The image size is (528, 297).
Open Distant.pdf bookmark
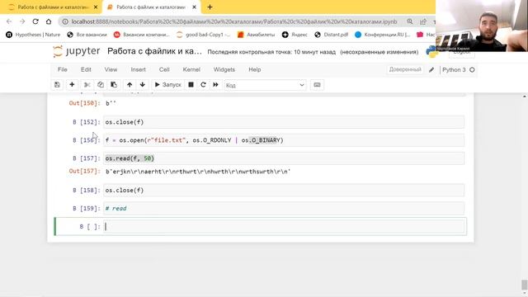[x=332, y=35]
